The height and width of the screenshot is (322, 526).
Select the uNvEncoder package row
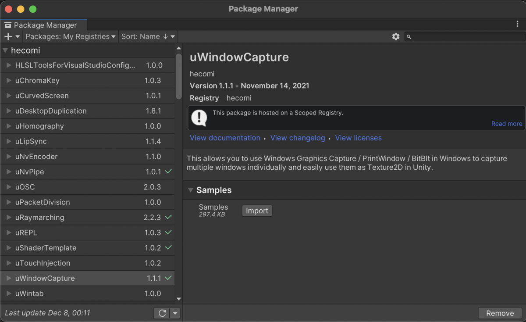coord(88,157)
